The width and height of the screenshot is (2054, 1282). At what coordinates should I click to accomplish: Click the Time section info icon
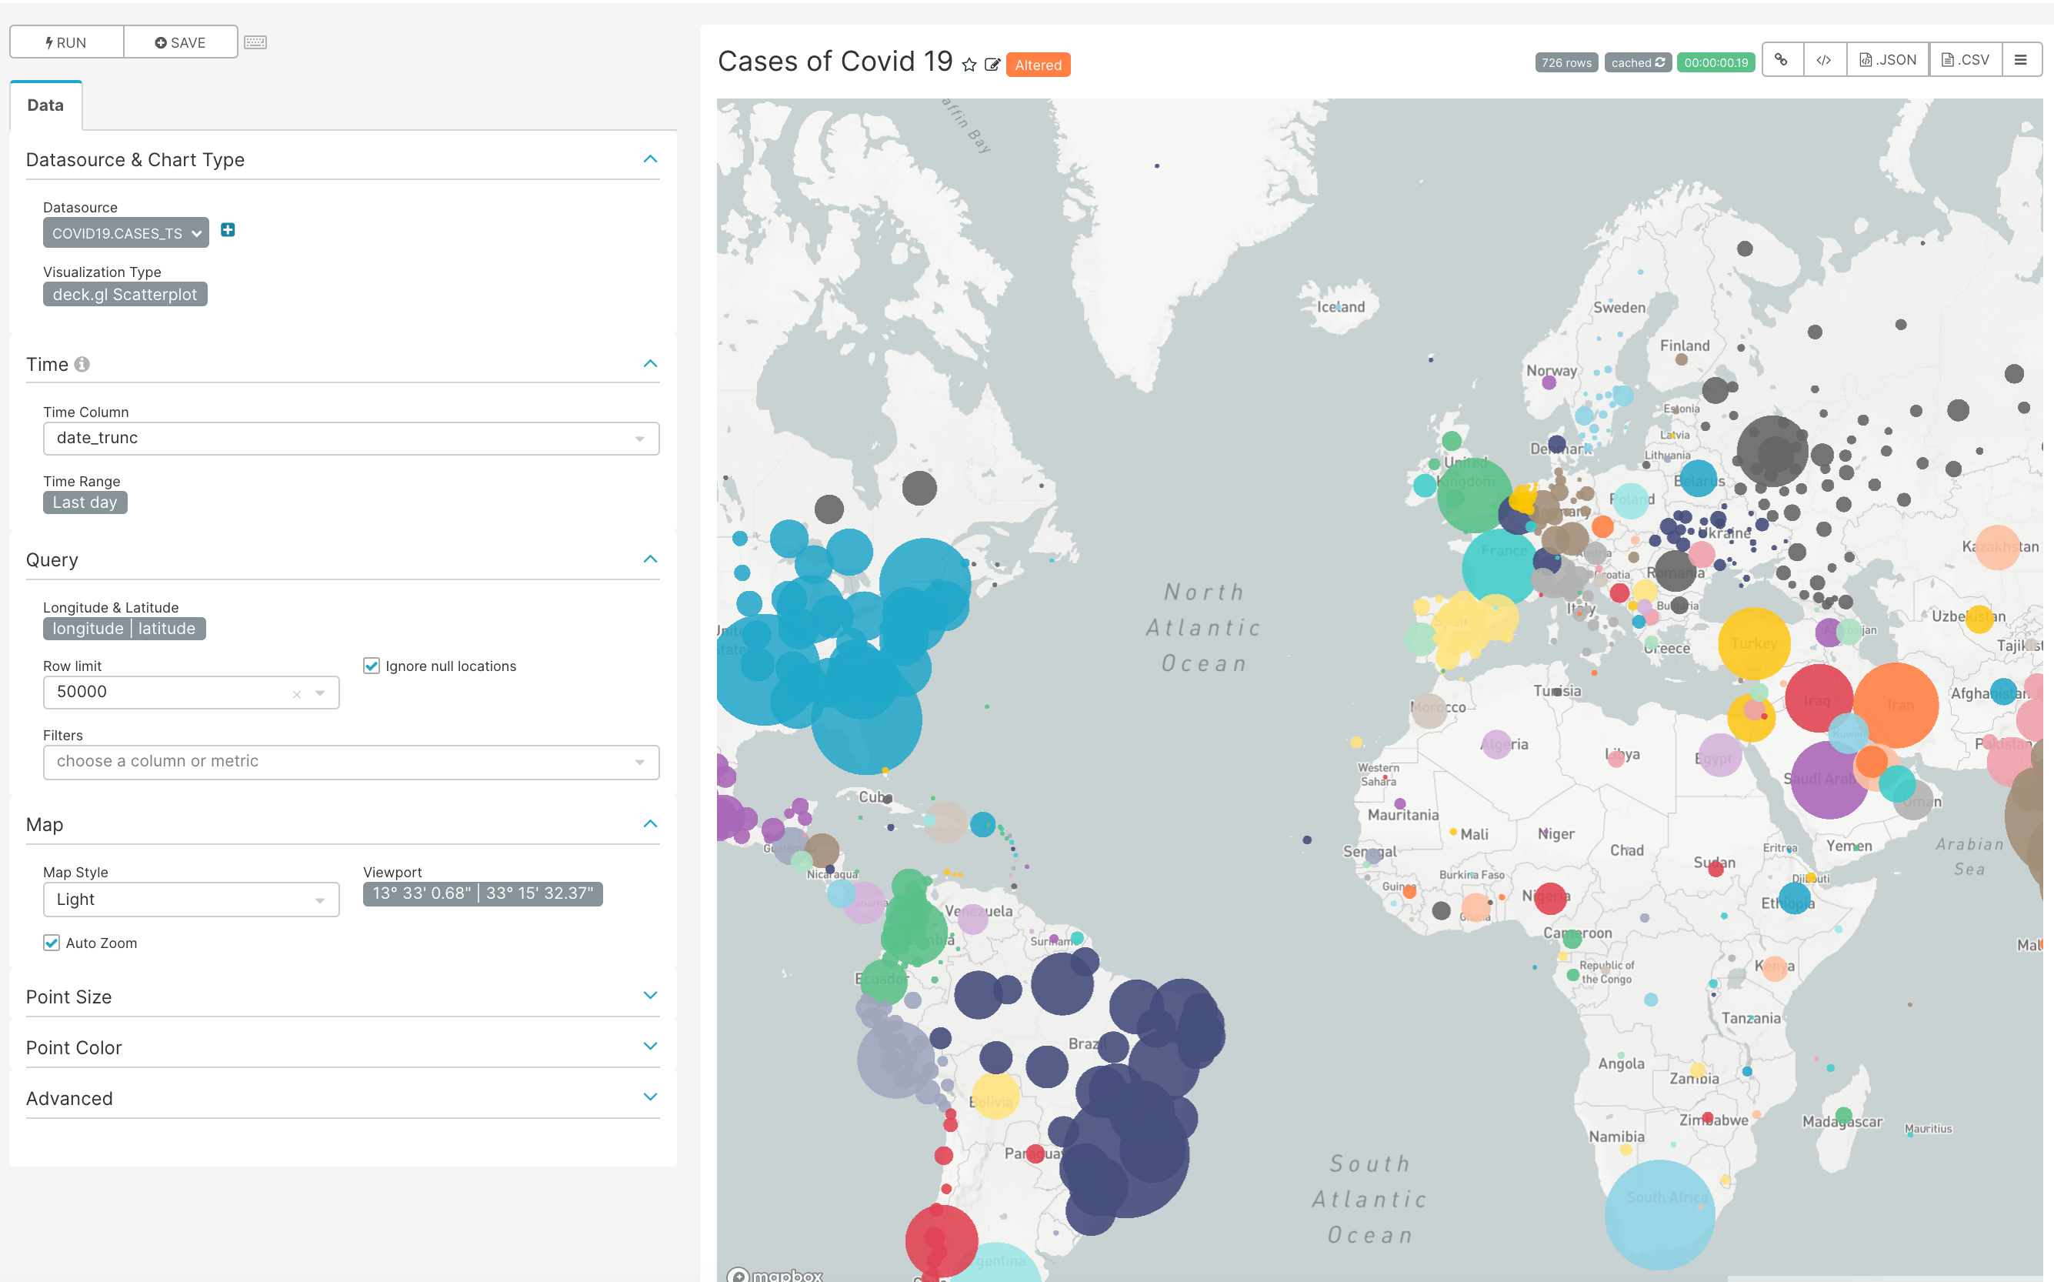(82, 365)
